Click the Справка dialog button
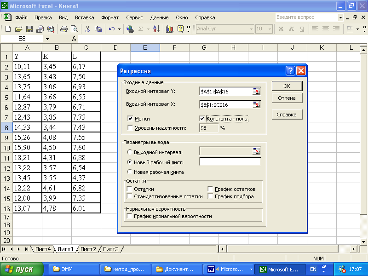This screenshot has width=368, height=276. (x=287, y=115)
